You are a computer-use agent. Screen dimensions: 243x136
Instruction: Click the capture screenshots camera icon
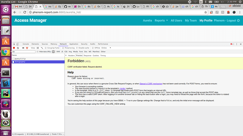23,48
